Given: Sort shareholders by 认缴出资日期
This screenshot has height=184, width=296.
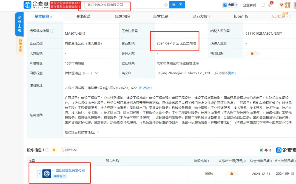Looking at the screenshot, I should pyautogui.click(x=271, y=161).
